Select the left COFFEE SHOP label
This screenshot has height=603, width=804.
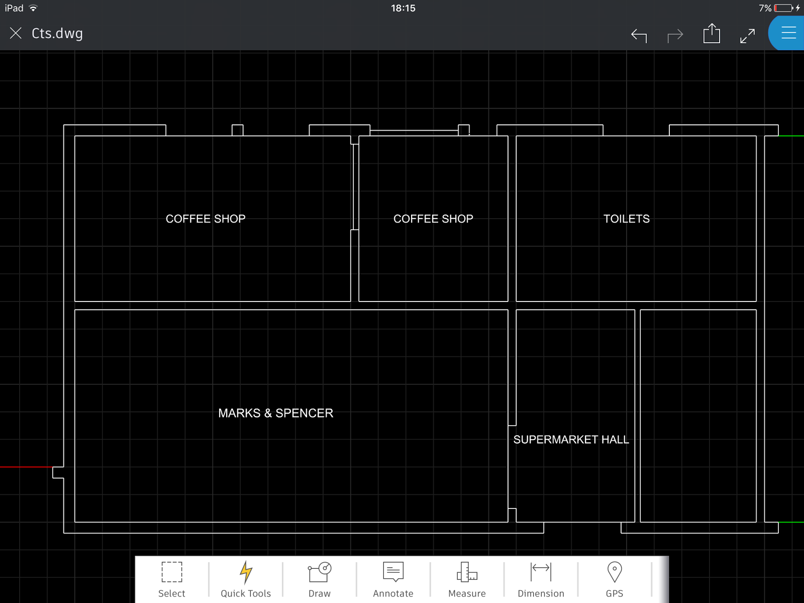click(x=206, y=219)
